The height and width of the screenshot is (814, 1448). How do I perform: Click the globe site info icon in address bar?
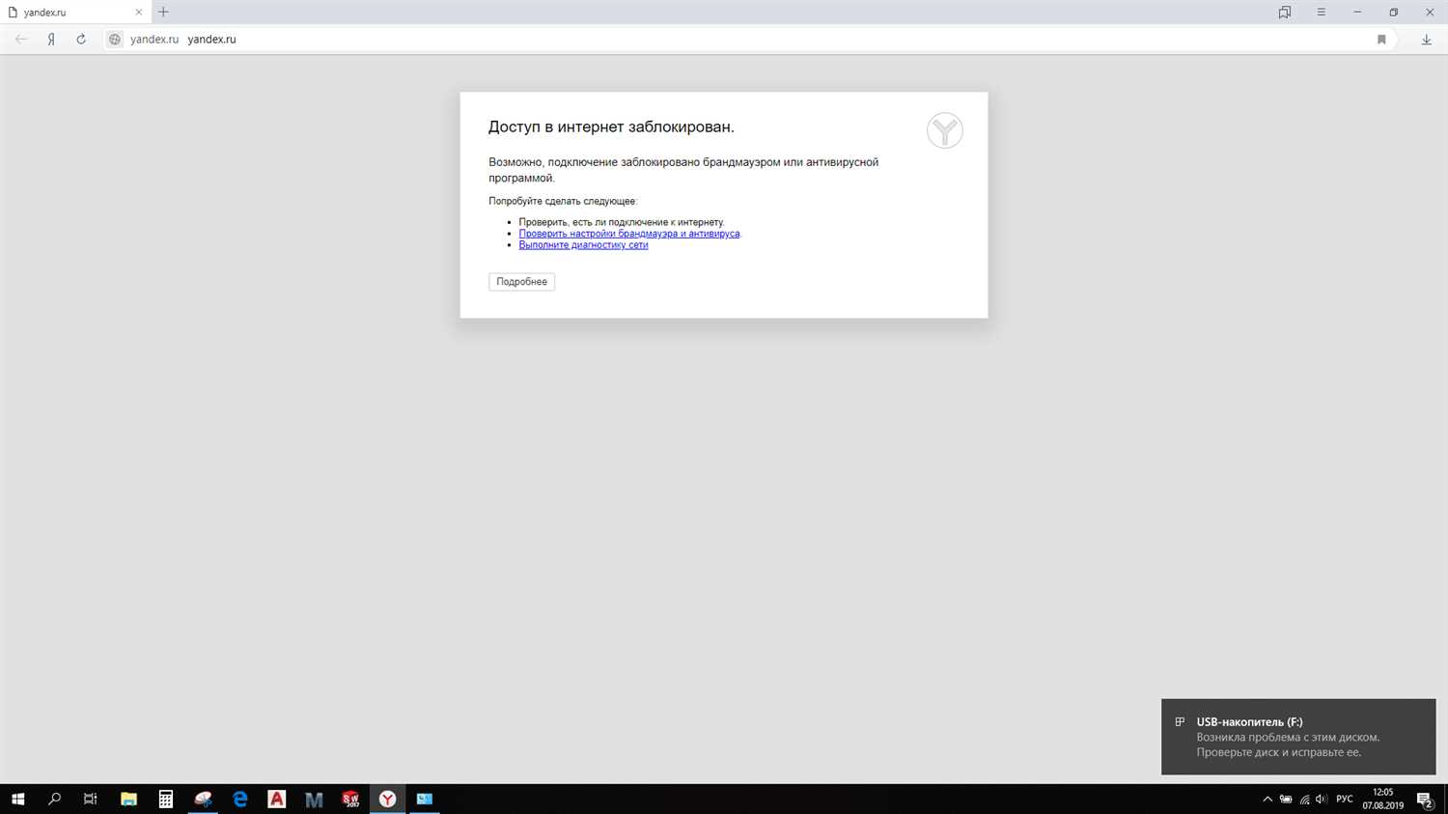point(115,40)
